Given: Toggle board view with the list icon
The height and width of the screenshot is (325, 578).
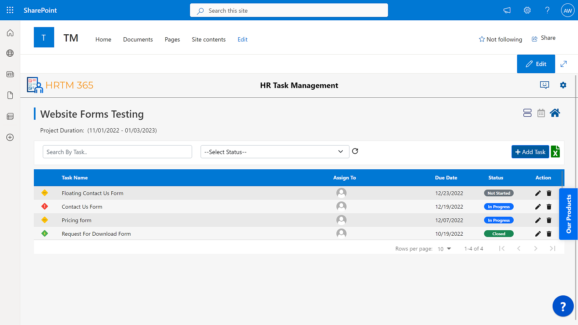Looking at the screenshot, I should tap(527, 113).
